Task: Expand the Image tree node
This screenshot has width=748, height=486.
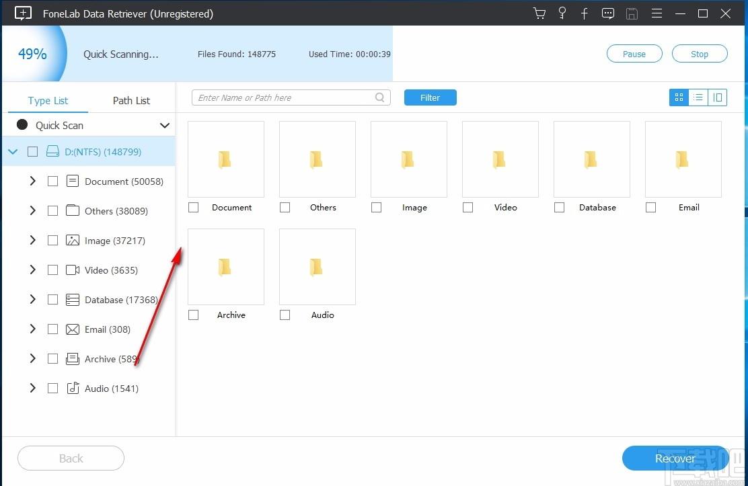Action: [x=32, y=241]
